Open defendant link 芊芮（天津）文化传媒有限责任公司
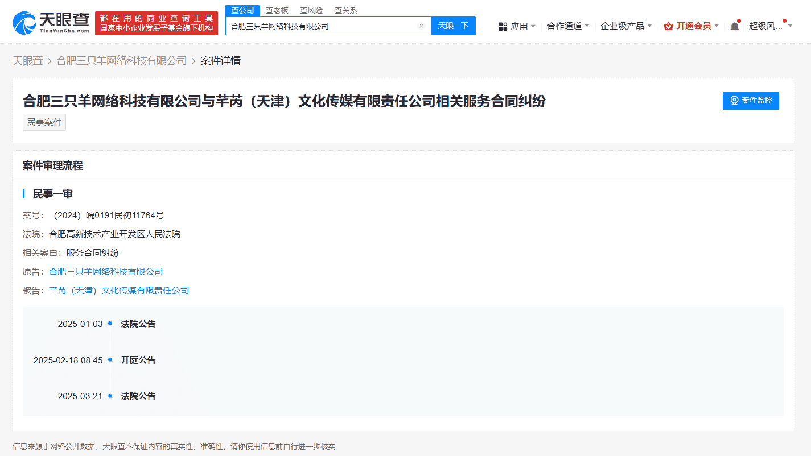 point(119,291)
